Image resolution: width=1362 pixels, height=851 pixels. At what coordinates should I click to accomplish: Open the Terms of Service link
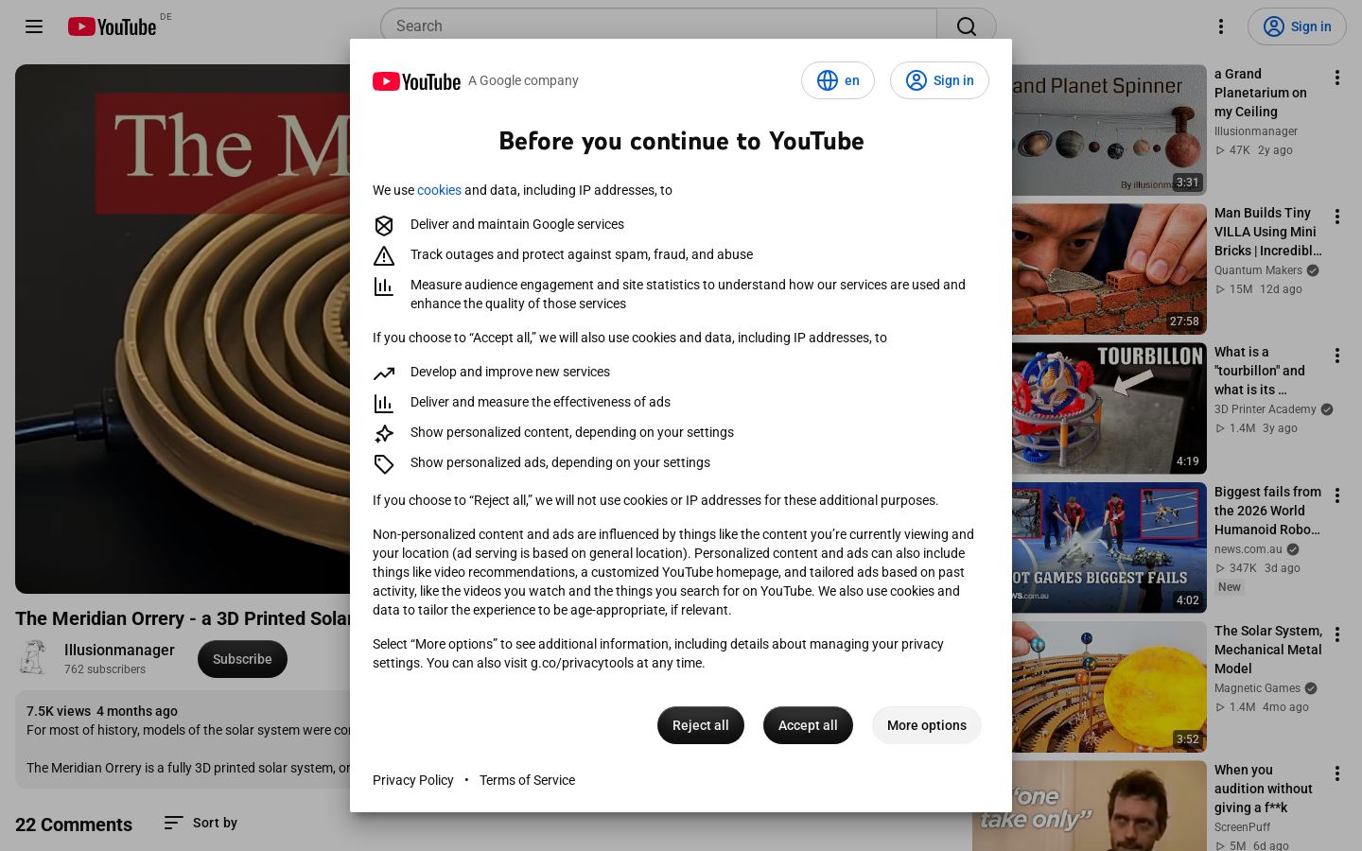(527, 780)
